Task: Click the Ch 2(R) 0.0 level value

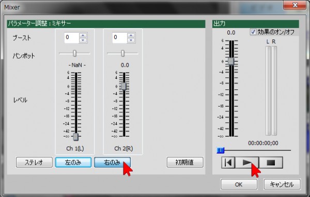Action: tap(125, 65)
